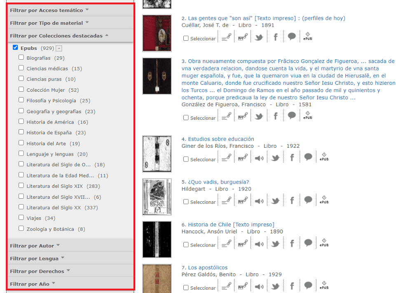Tweet "¿Quo vadis, burguesía?" via Twitter icon
This screenshot has height=293, width=412.
(275, 201)
